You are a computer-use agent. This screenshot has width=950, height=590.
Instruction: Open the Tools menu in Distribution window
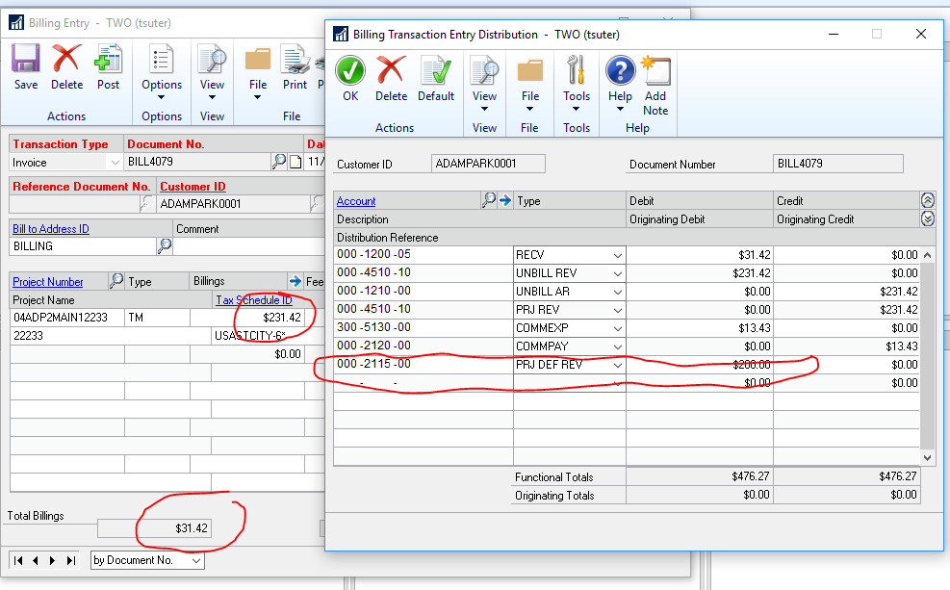click(x=577, y=95)
